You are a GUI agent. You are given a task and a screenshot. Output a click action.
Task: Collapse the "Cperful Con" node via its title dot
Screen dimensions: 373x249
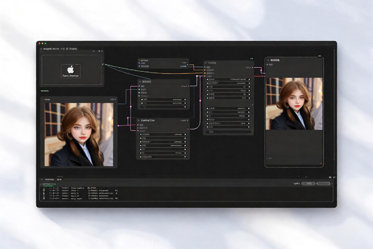click(139, 121)
